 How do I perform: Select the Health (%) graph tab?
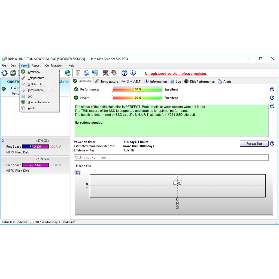[83, 166]
